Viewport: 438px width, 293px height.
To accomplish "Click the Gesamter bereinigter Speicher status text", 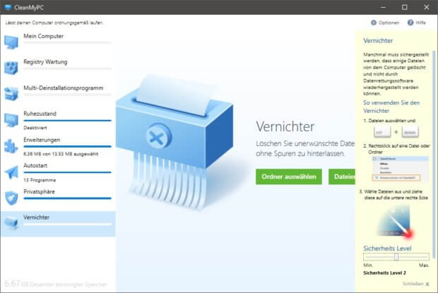I will [56, 284].
